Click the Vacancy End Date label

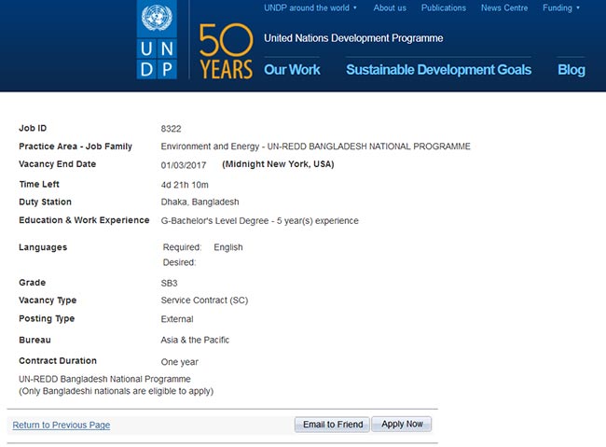click(57, 164)
